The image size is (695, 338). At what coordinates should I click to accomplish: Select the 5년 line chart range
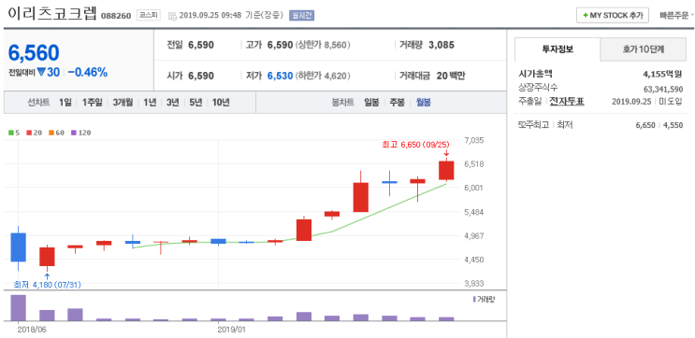[x=195, y=103]
